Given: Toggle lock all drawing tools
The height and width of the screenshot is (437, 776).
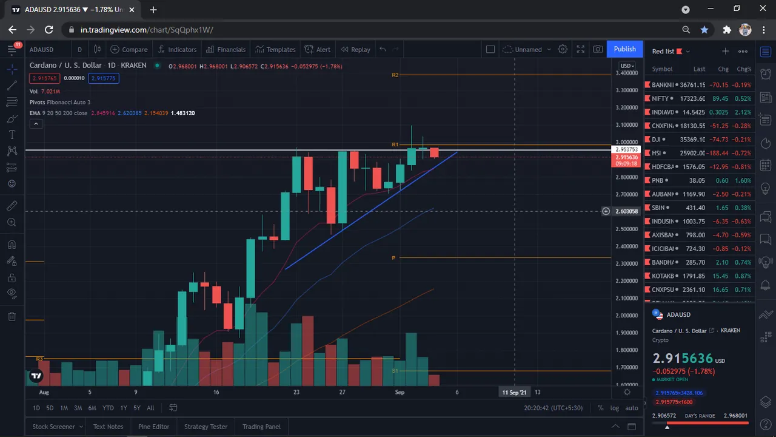Looking at the screenshot, I should pos(12,278).
